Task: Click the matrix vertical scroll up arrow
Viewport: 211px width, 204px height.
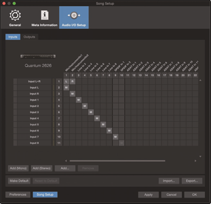Action: [x=200, y=81]
